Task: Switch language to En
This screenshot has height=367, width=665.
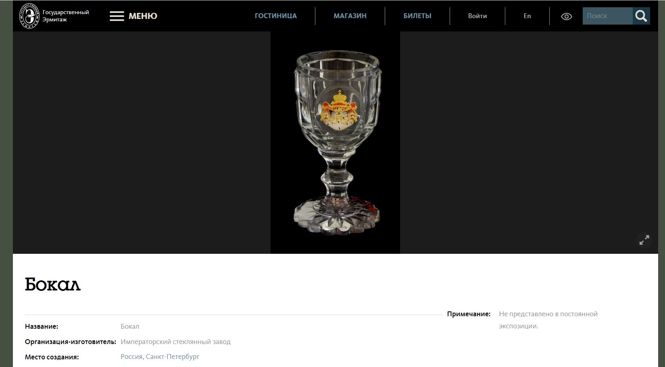Action: click(x=527, y=16)
